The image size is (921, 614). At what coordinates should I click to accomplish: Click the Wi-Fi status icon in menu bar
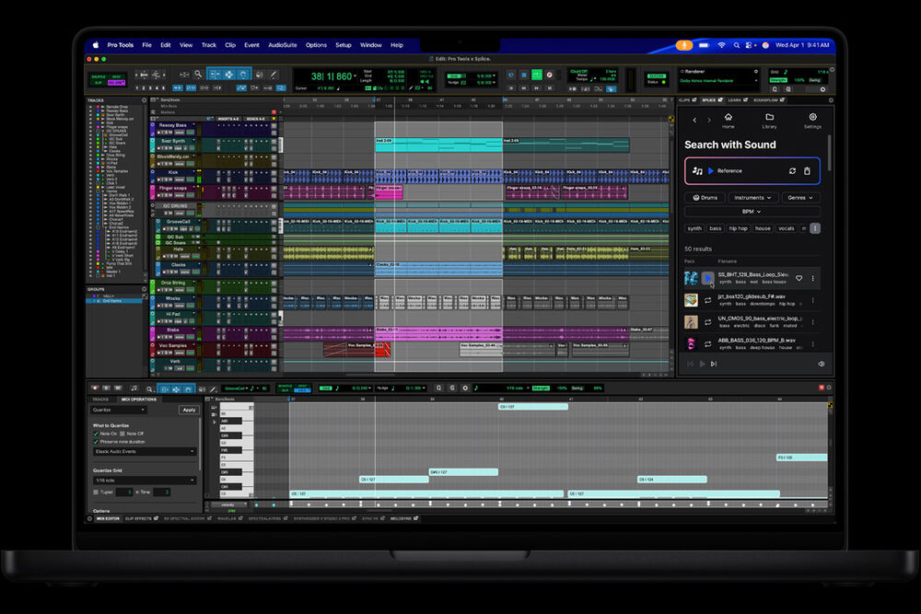[x=721, y=45]
